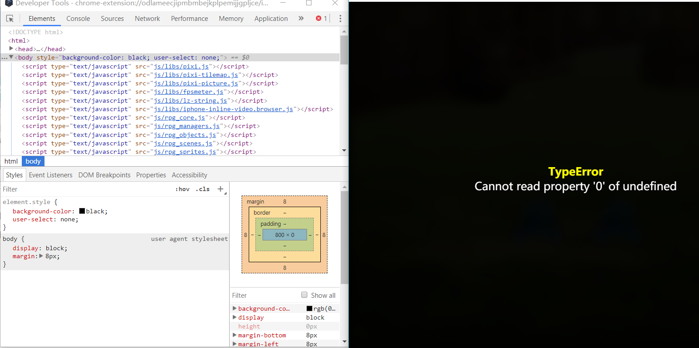The image size is (699, 348).
Task: Click the red error count icon
Action: click(x=319, y=18)
